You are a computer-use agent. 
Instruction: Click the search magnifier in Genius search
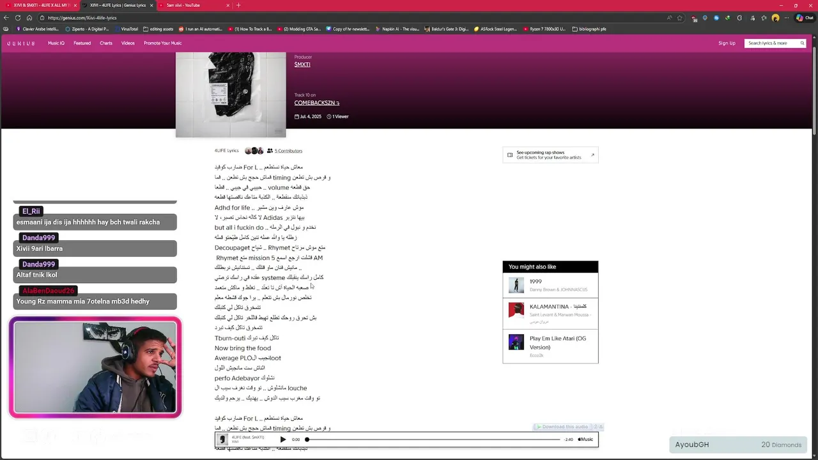802,43
